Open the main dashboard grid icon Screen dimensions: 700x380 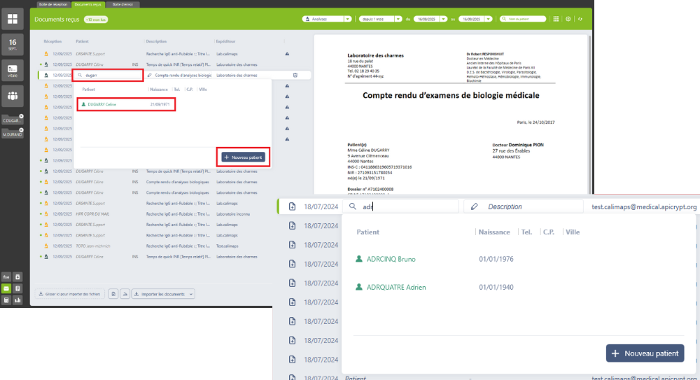(13, 19)
